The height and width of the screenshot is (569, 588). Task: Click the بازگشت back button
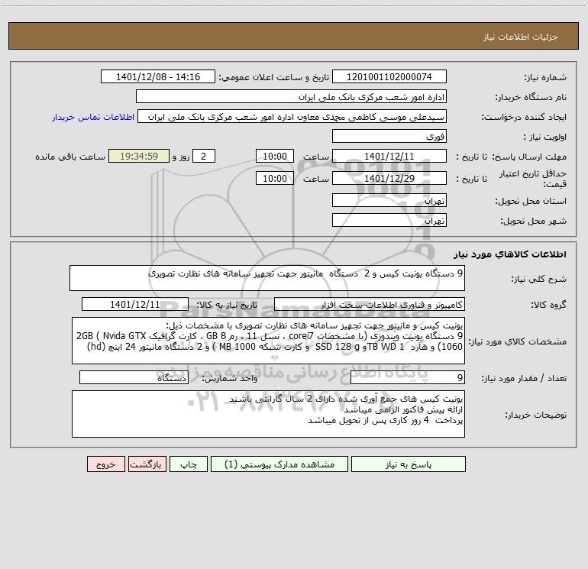147,464
